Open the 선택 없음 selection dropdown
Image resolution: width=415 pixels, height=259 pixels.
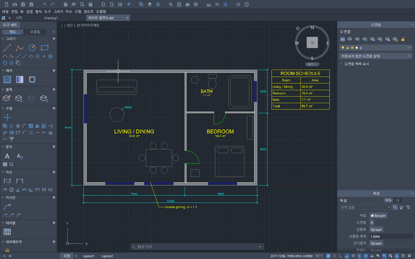coord(365,207)
